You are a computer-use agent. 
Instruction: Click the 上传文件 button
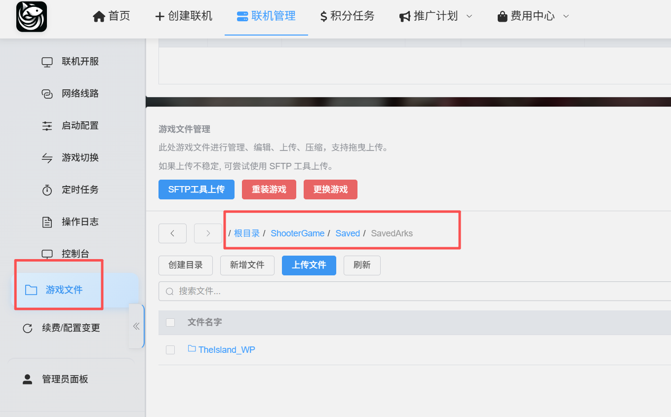click(x=309, y=265)
